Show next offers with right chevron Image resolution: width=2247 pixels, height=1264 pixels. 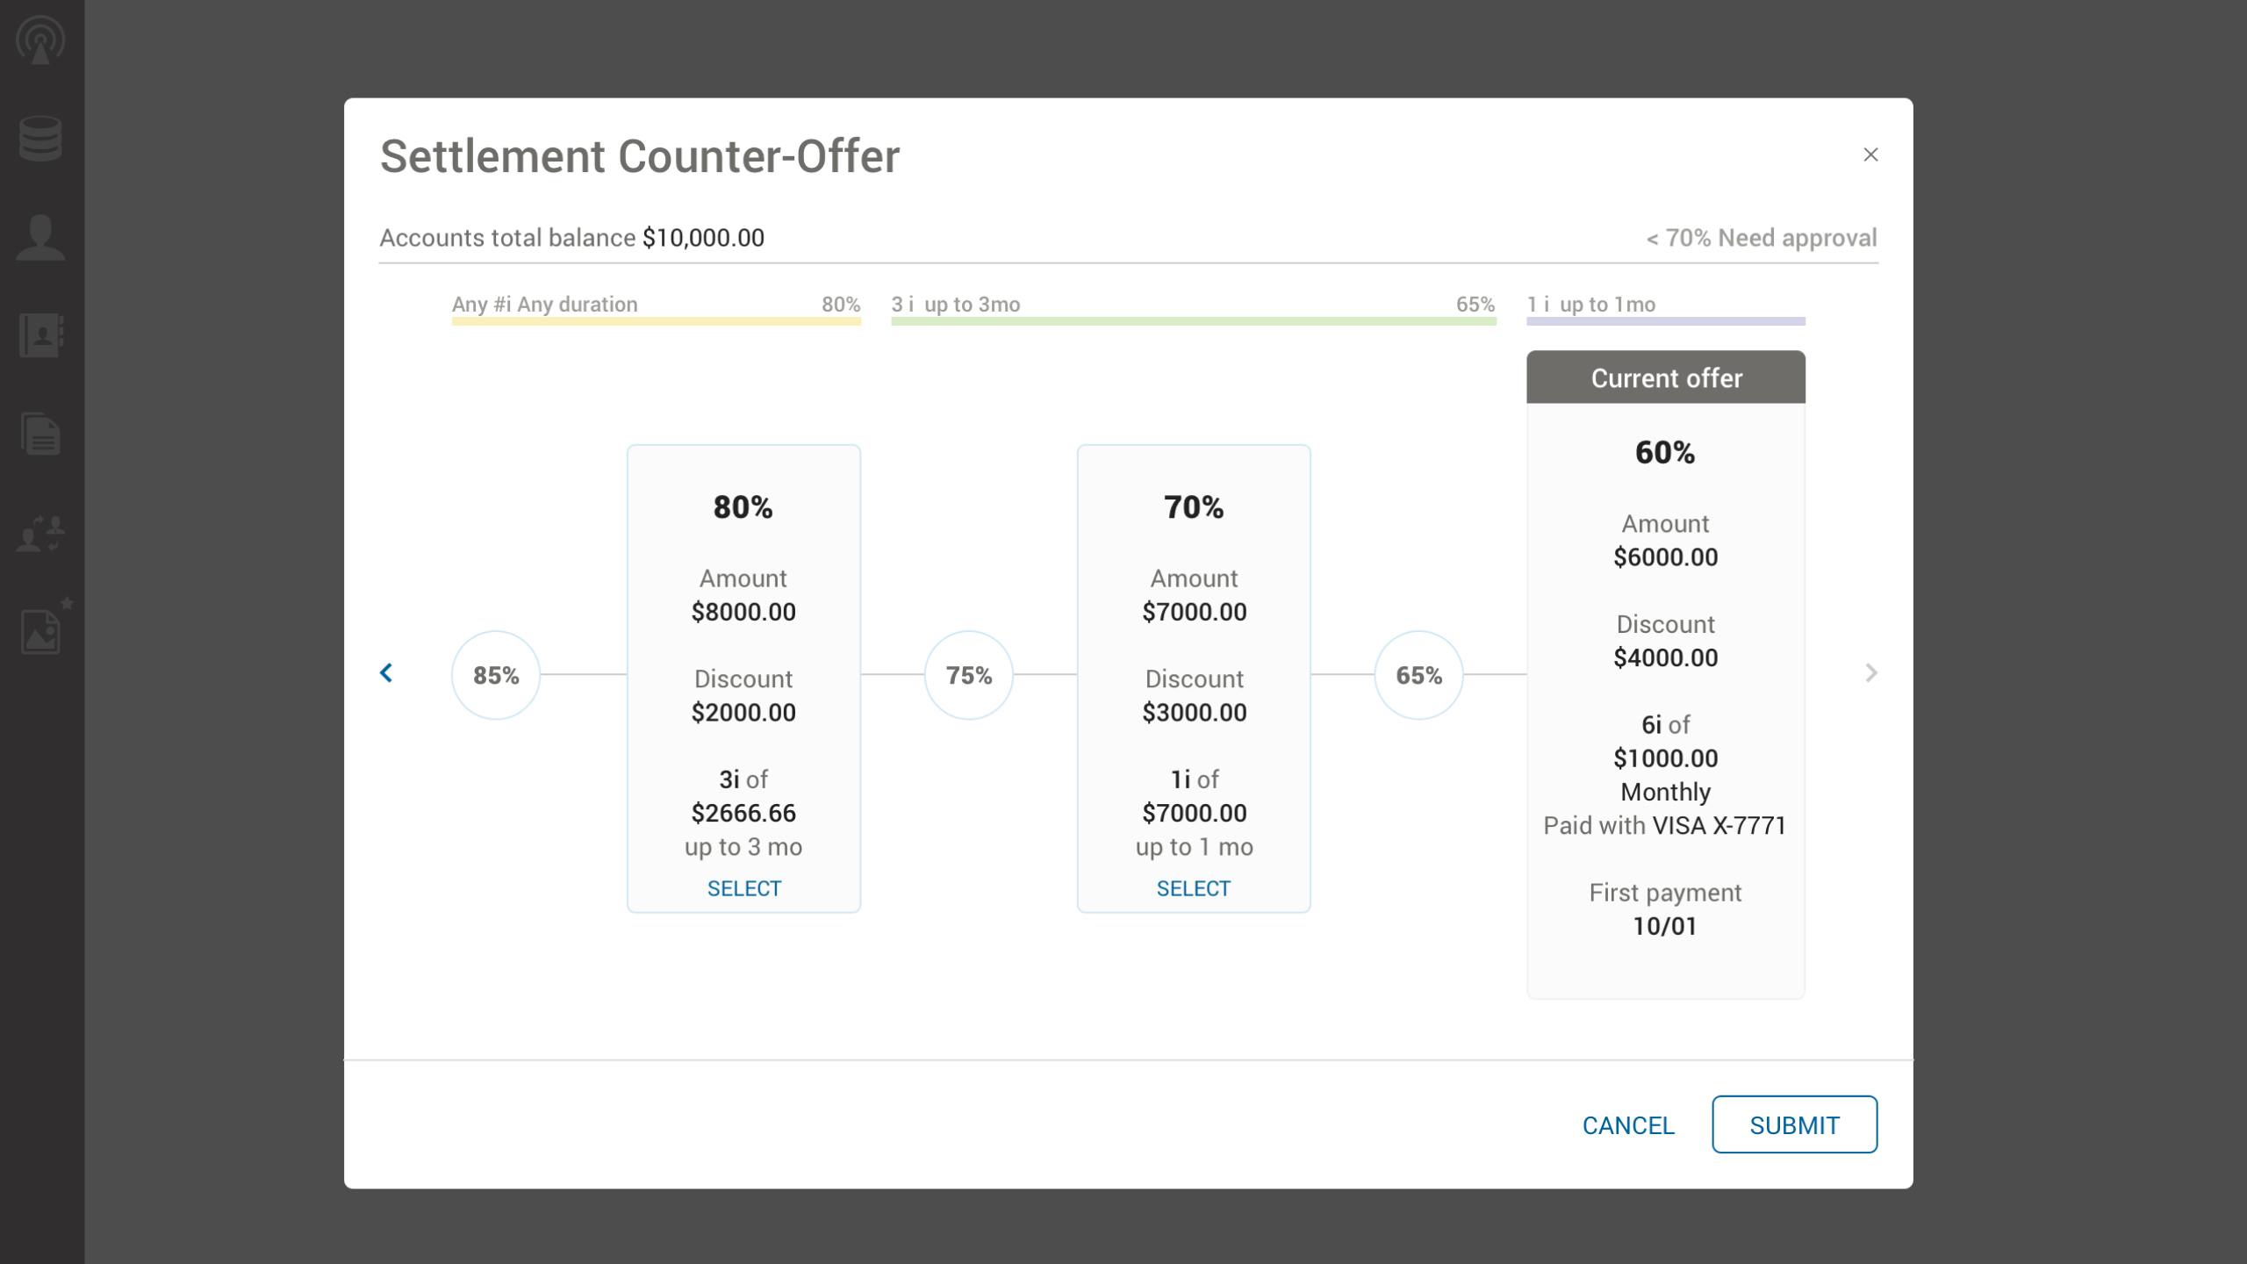1870,673
